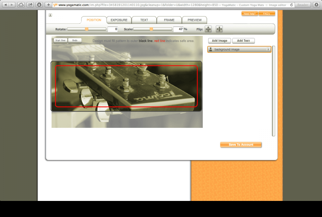322x217 pixels.
Task: Open the downloads icon at toolbar right
Action: point(316,5)
